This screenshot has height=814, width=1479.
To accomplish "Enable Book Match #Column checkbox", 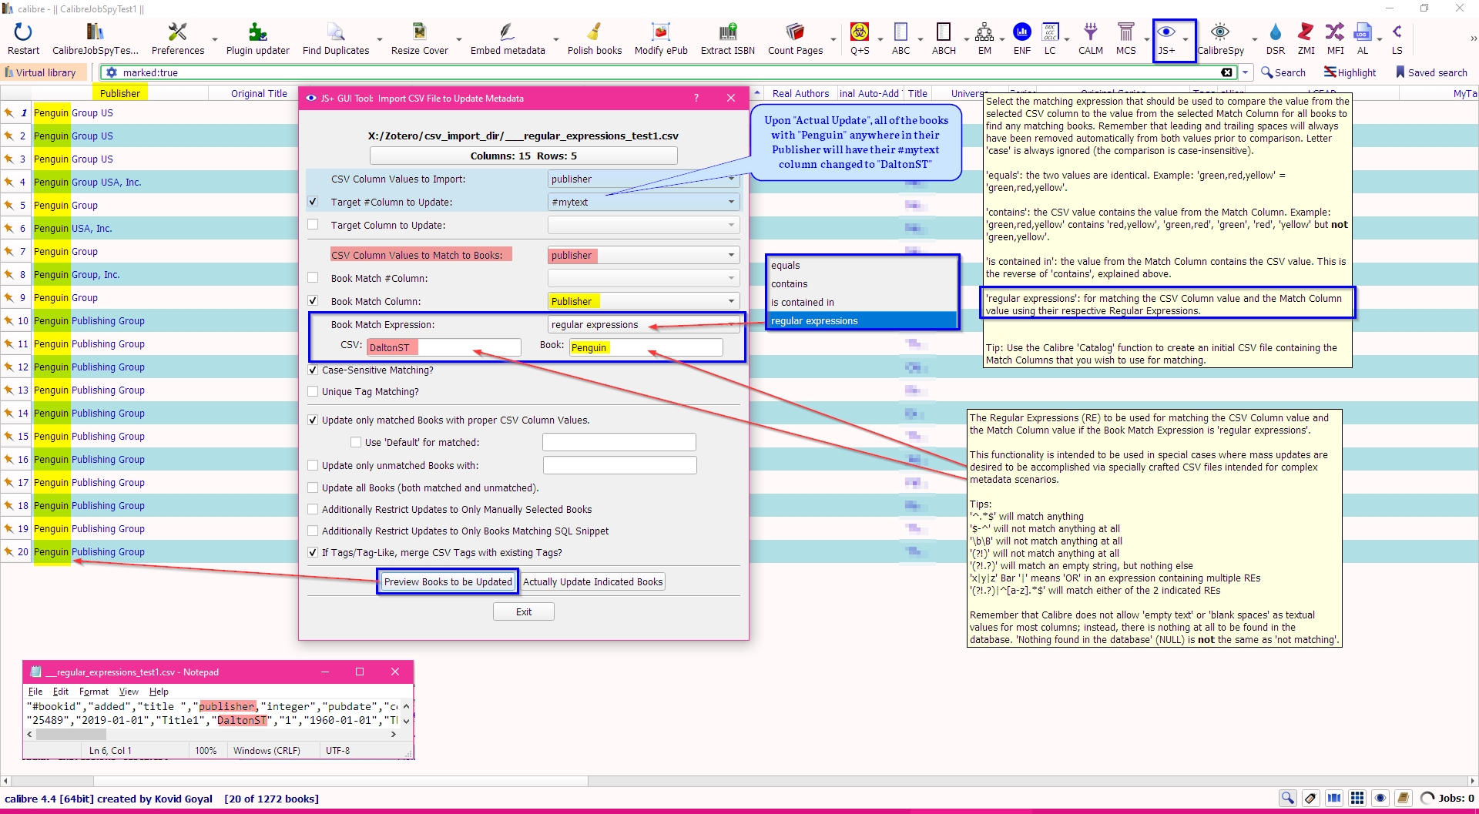I will click(x=313, y=278).
